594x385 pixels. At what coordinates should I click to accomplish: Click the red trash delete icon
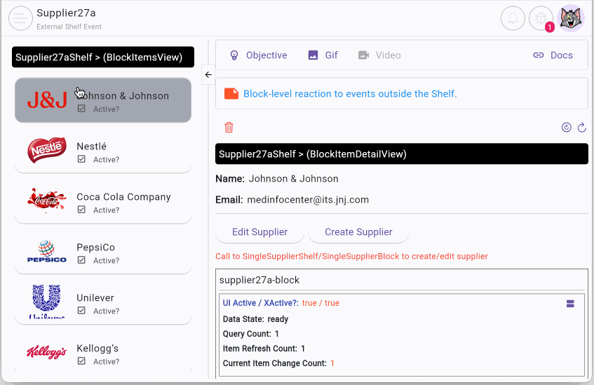point(229,127)
